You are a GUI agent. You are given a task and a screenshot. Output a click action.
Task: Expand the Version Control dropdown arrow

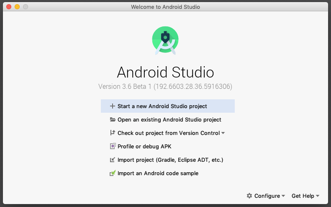point(223,133)
